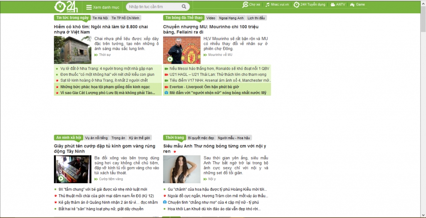This screenshot has height=218, width=426.
Task: Click video icon beside Tiêu điểm V17 NHA
Action: coord(166,80)
